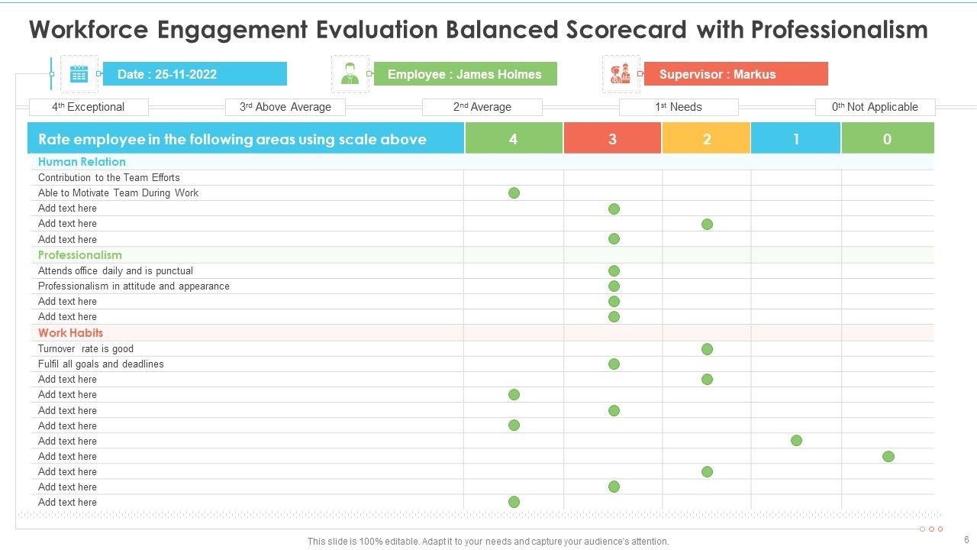Select the Date : 25-11-2022 label
The width and height of the screenshot is (977, 550).
point(195,74)
